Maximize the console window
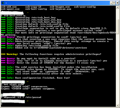This screenshot has height=108, width=120. click(x=114, y=3)
